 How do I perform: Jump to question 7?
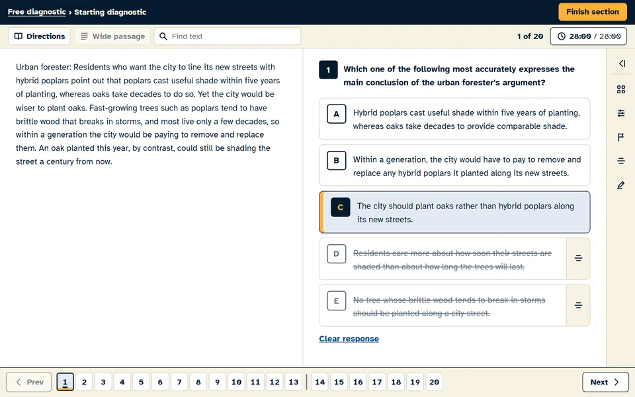[179, 382]
